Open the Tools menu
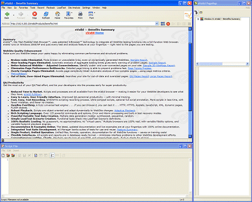This screenshot has height=202, width=252. (33, 8)
